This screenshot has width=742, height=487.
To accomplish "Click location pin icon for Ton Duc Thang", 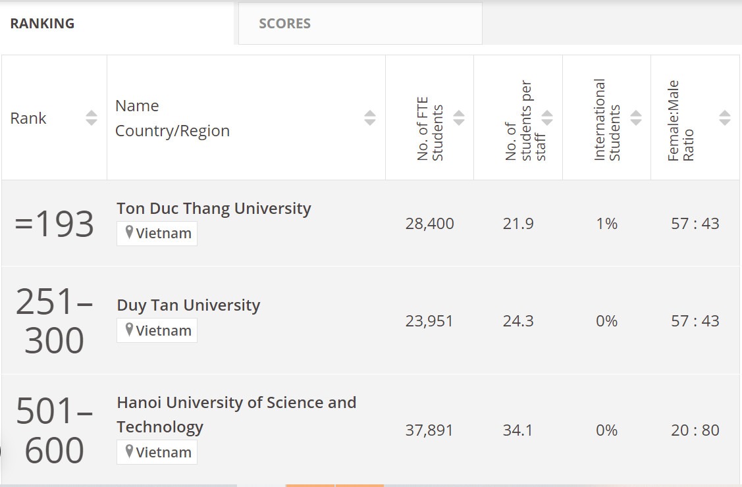I will click(x=129, y=233).
